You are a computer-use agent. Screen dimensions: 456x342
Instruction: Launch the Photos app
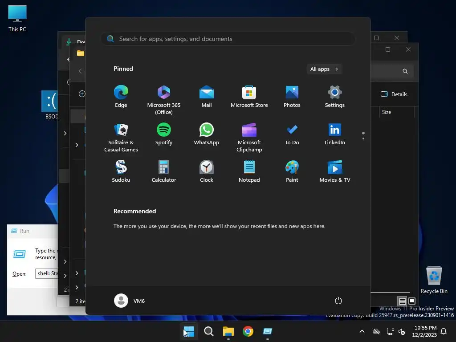tap(292, 97)
